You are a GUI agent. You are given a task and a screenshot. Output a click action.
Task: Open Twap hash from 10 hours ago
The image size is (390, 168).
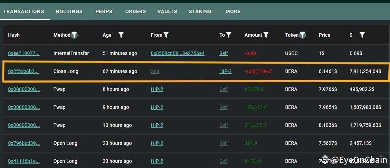[x=24, y=125]
